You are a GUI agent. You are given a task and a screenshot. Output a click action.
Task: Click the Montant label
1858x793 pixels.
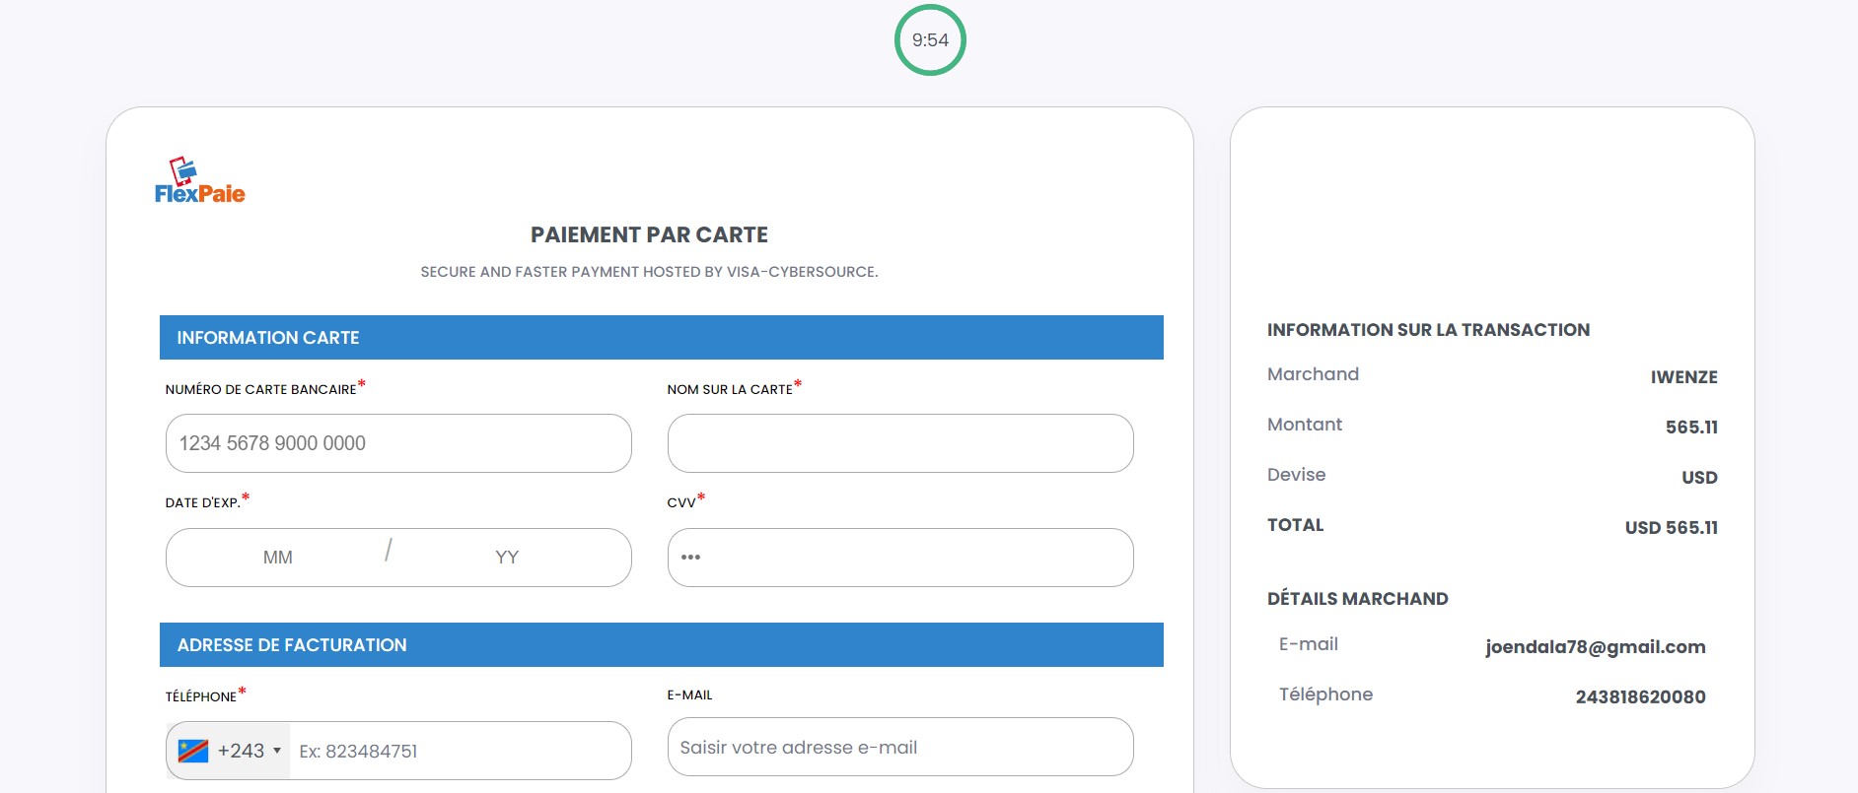[x=1305, y=425]
